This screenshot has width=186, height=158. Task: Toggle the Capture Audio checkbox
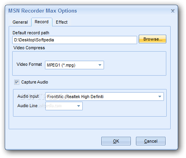point(17,82)
